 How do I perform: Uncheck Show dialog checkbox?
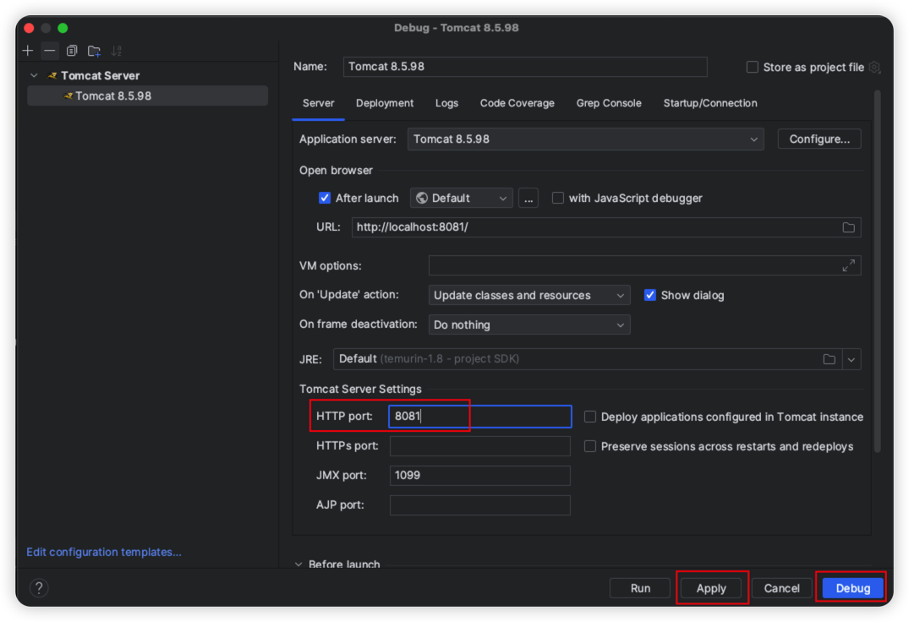pos(650,295)
